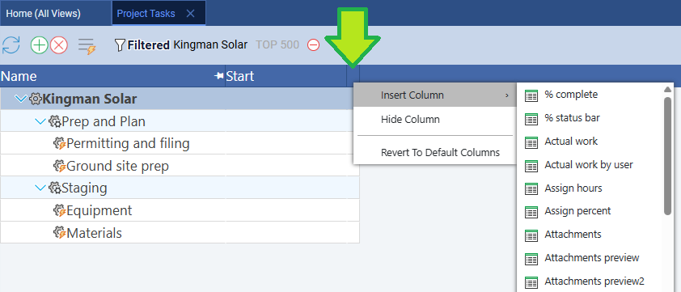This screenshot has width=681, height=292.
Task: Click the gear icon beside Prep and Plan
Action: click(x=55, y=121)
